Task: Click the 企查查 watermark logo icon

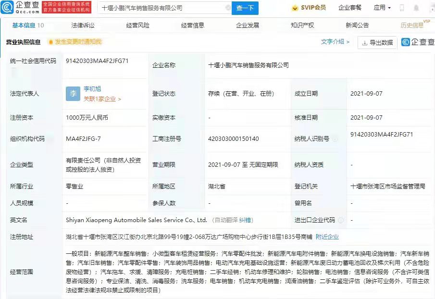Action: coord(405,43)
